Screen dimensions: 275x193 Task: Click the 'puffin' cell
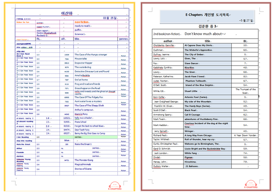pos(78,30)
